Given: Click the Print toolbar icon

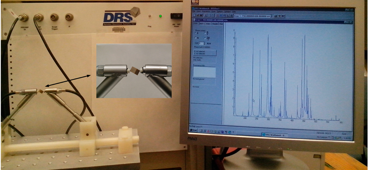Looking at the screenshot, I should pyautogui.click(x=275, y=16).
